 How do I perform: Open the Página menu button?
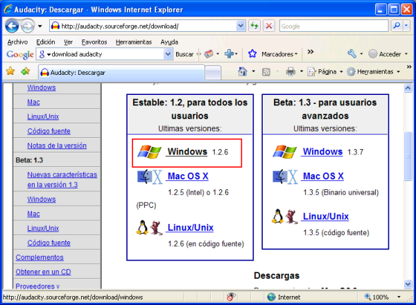pyautogui.click(x=325, y=71)
